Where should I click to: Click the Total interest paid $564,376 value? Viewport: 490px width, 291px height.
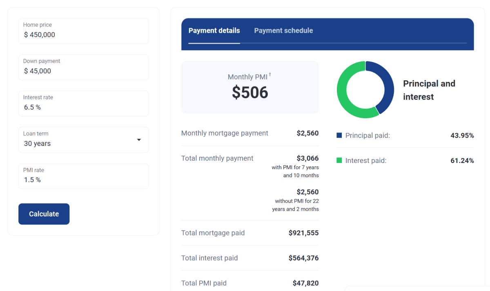[x=303, y=258]
